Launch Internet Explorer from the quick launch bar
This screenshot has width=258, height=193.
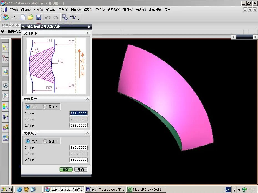pyautogui.click(x=19, y=190)
